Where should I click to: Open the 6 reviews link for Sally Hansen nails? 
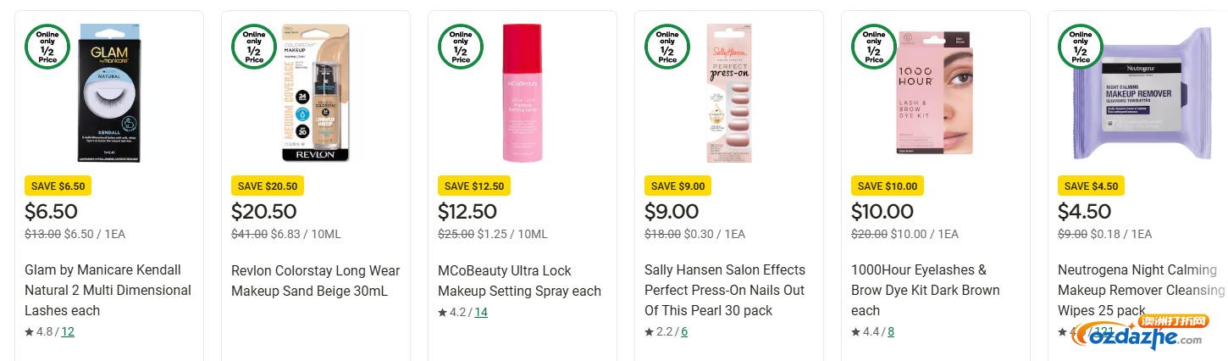[684, 332]
